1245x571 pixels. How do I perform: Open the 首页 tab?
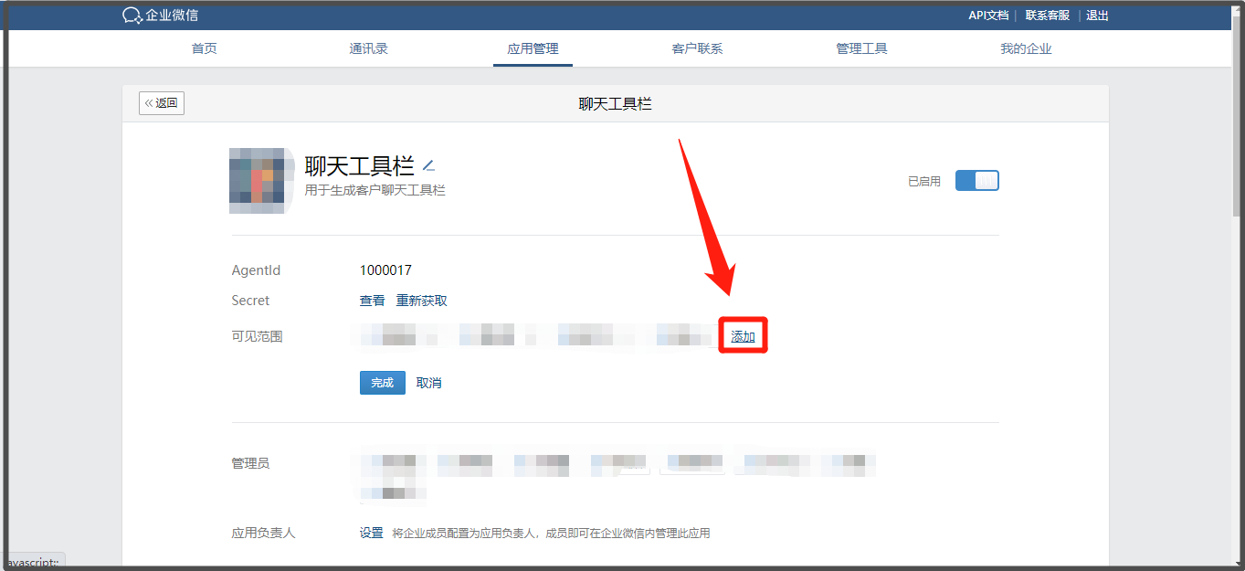[205, 48]
